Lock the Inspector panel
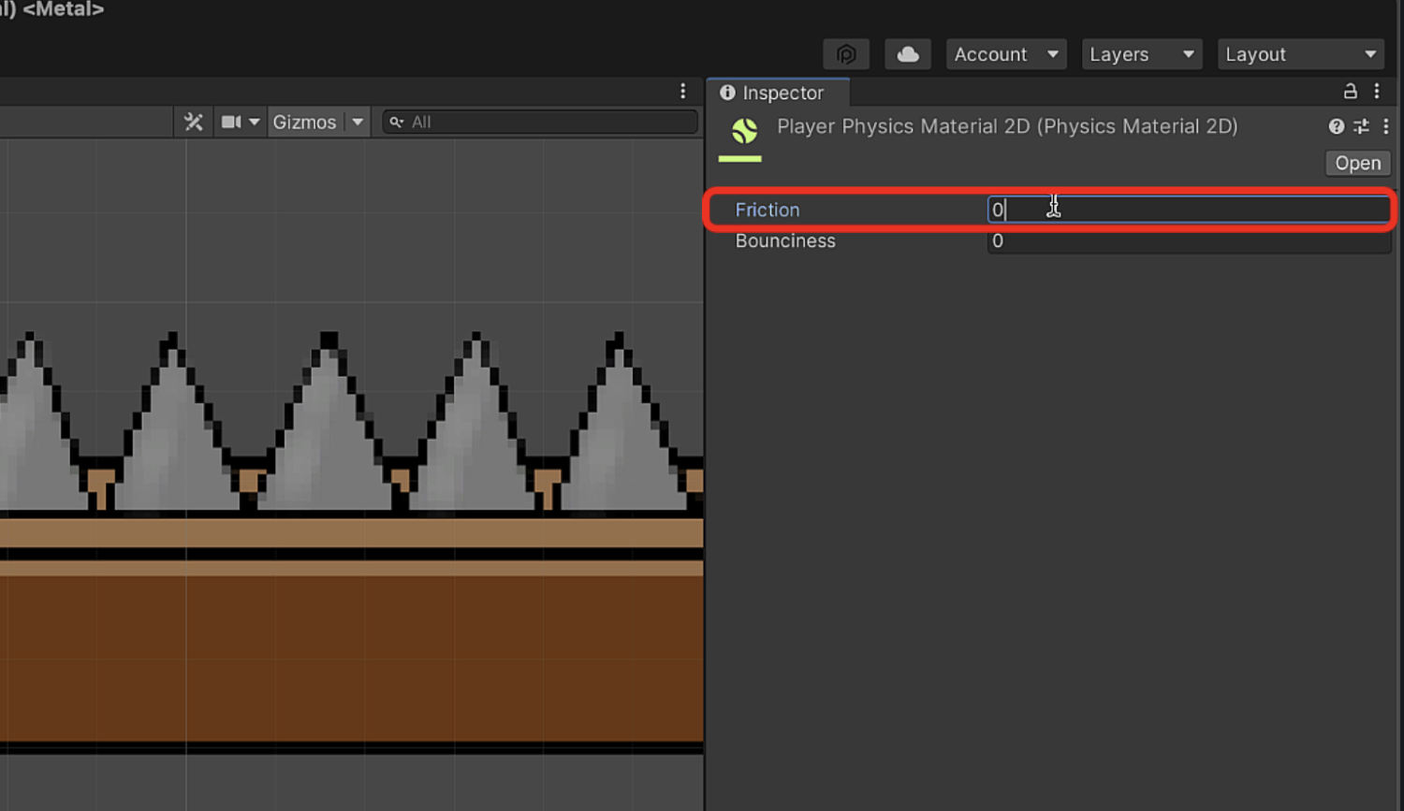Image resolution: width=1404 pixels, height=811 pixels. pyautogui.click(x=1350, y=91)
